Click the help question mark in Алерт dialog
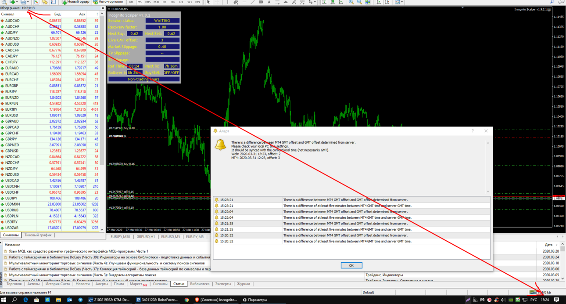The width and height of the screenshot is (566, 304). click(x=473, y=131)
